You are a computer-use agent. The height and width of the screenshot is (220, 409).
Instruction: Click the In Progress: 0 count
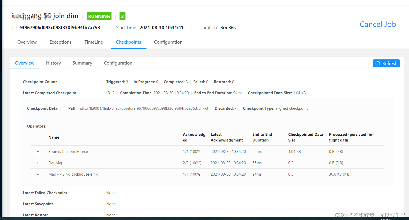point(146,82)
